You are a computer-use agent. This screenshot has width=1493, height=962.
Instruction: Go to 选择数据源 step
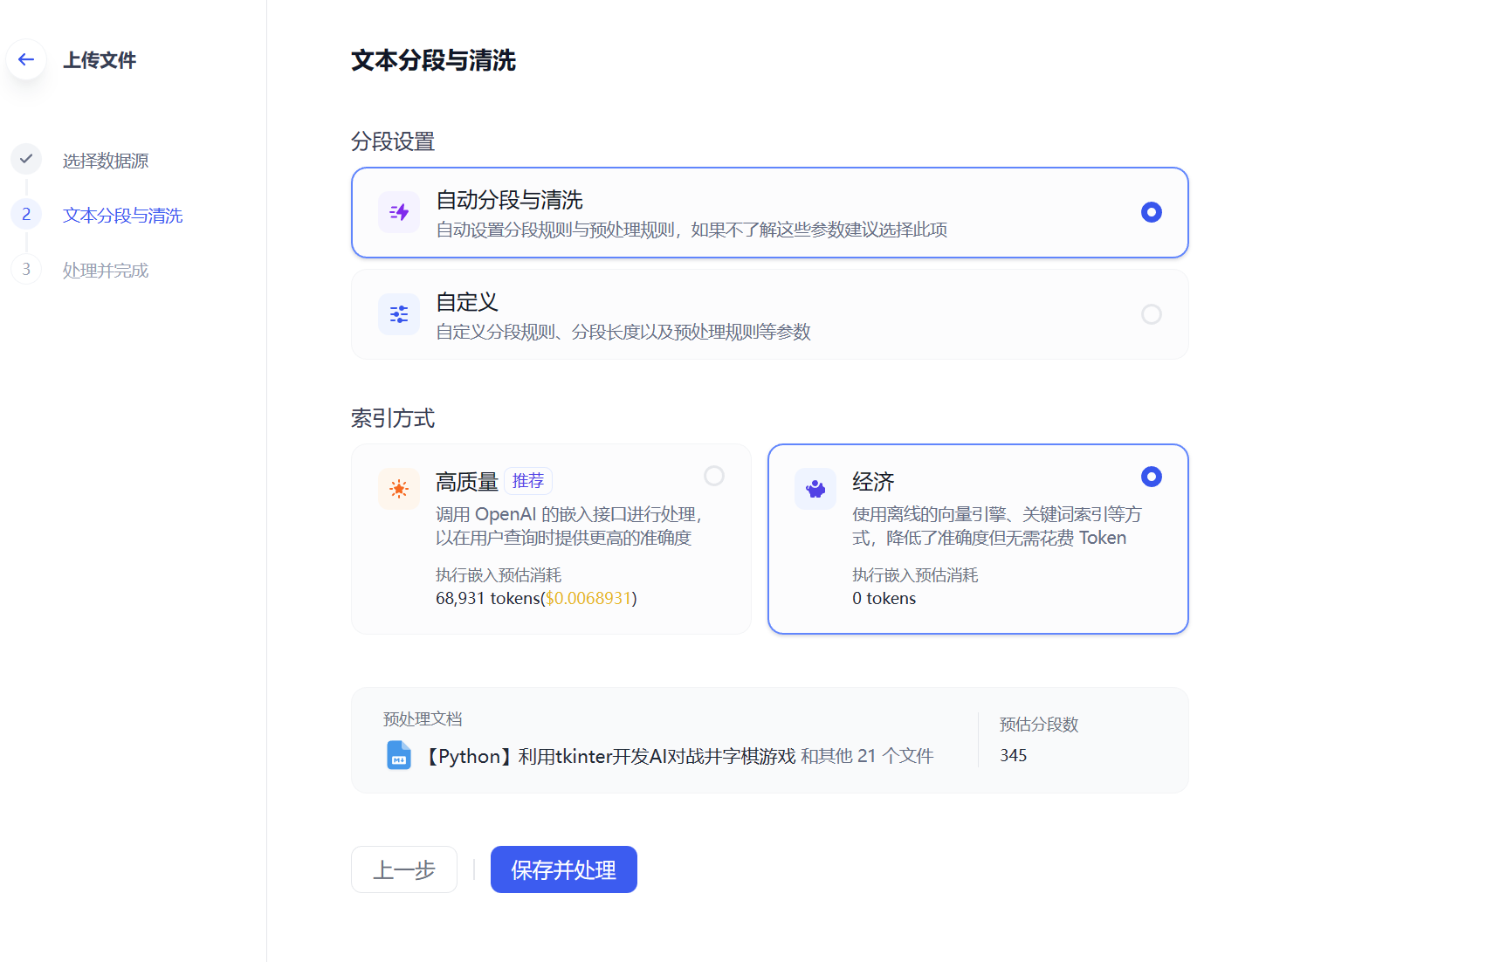(106, 161)
